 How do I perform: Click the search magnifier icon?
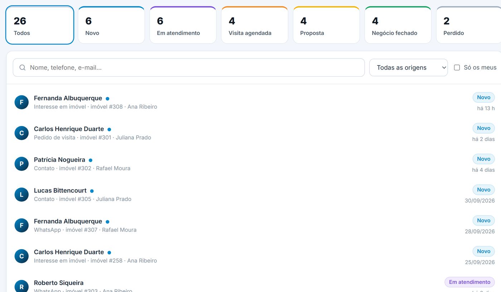click(x=22, y=67)
